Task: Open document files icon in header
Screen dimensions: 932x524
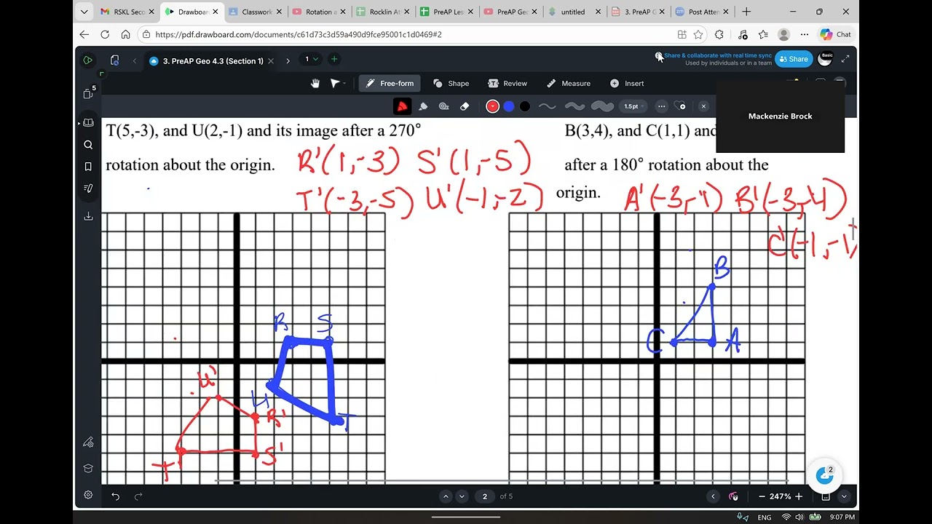Action: tap(114, 60)
